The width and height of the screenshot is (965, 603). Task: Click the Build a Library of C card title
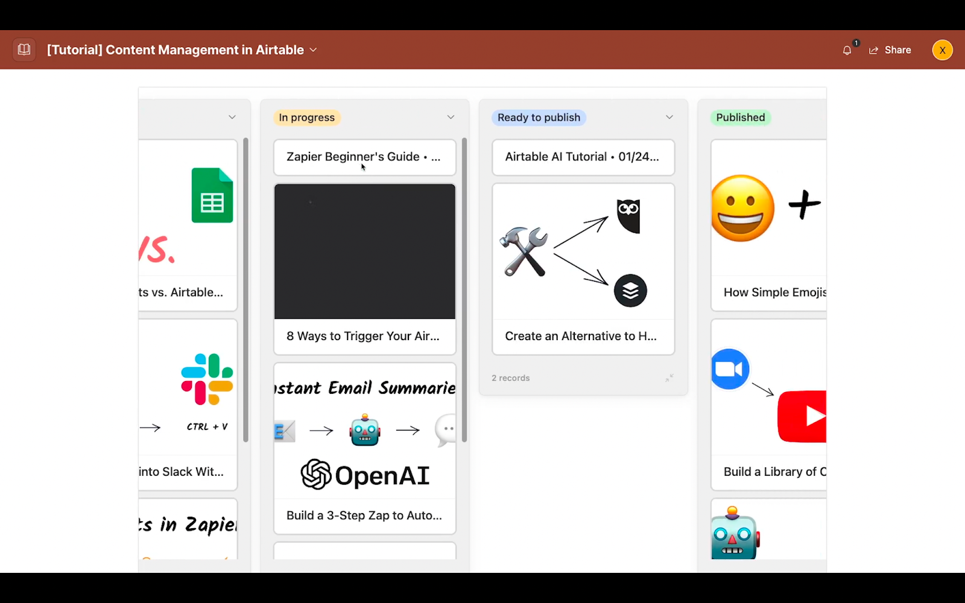[x=775, y=472]
